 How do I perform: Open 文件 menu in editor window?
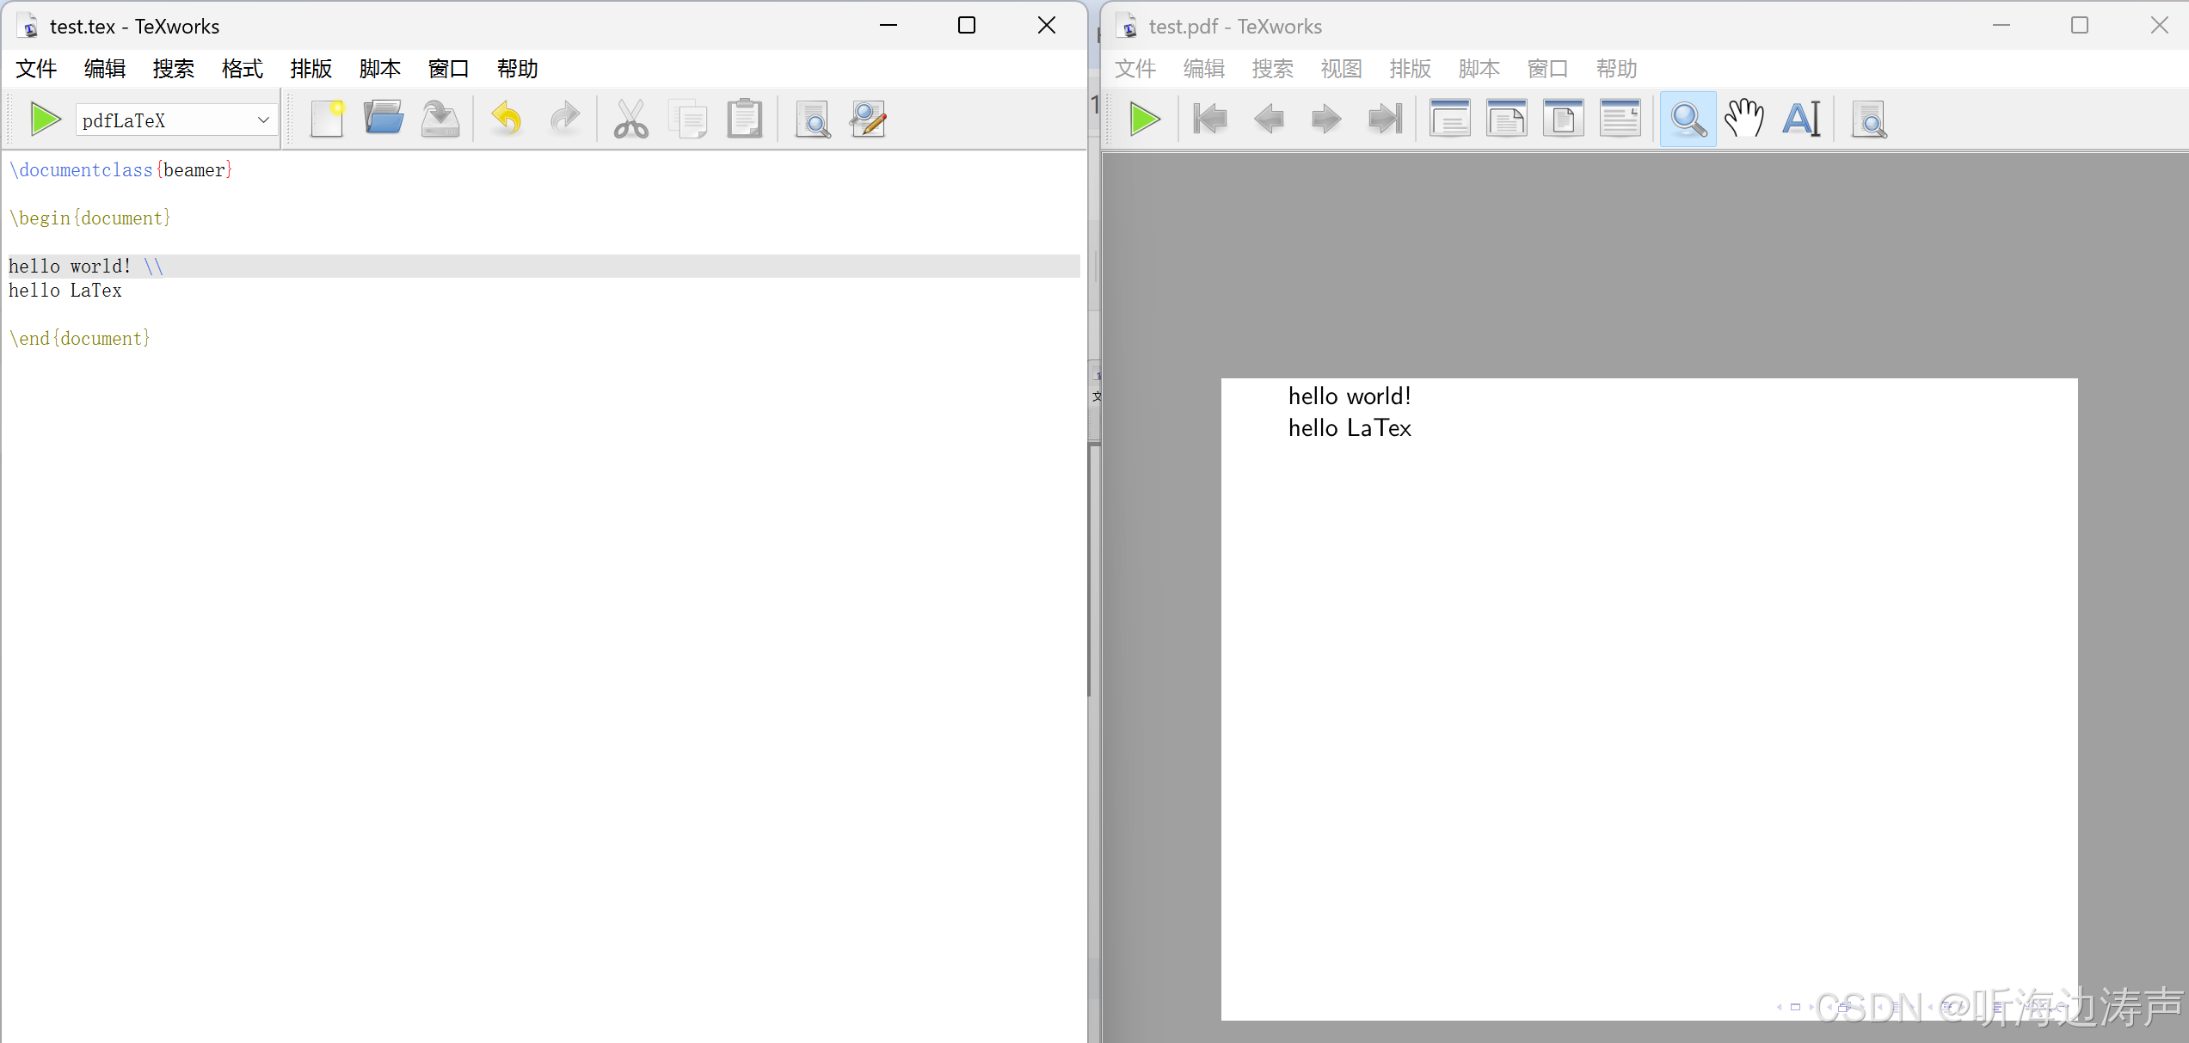point(36,69)
